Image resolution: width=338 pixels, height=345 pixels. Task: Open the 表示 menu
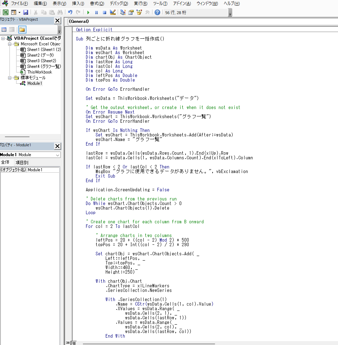(x=59, y=4)
